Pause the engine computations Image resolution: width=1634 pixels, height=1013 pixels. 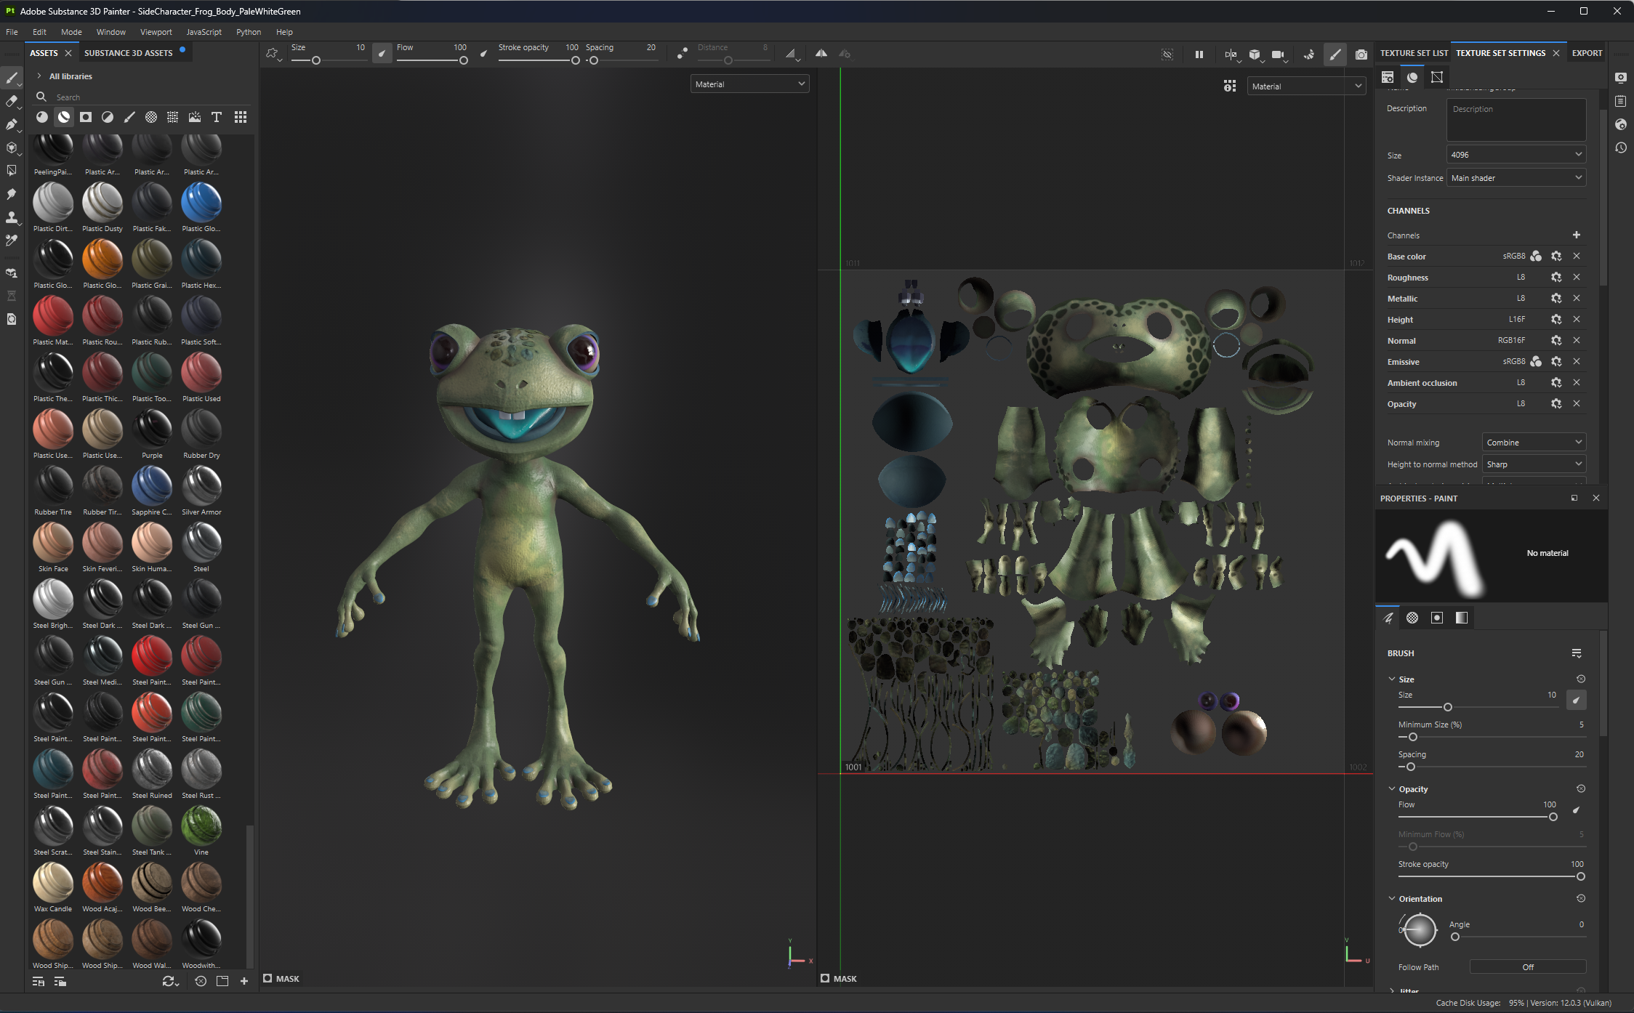(x=1199, y=55)
